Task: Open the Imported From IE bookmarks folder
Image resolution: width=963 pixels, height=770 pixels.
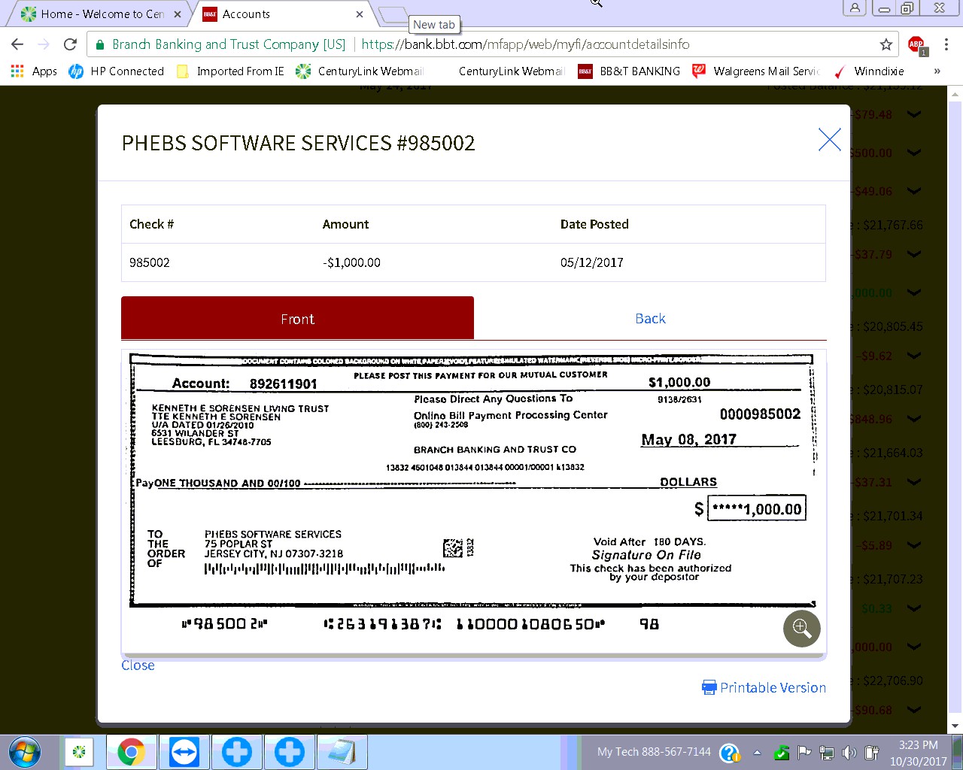Action: 230,71
